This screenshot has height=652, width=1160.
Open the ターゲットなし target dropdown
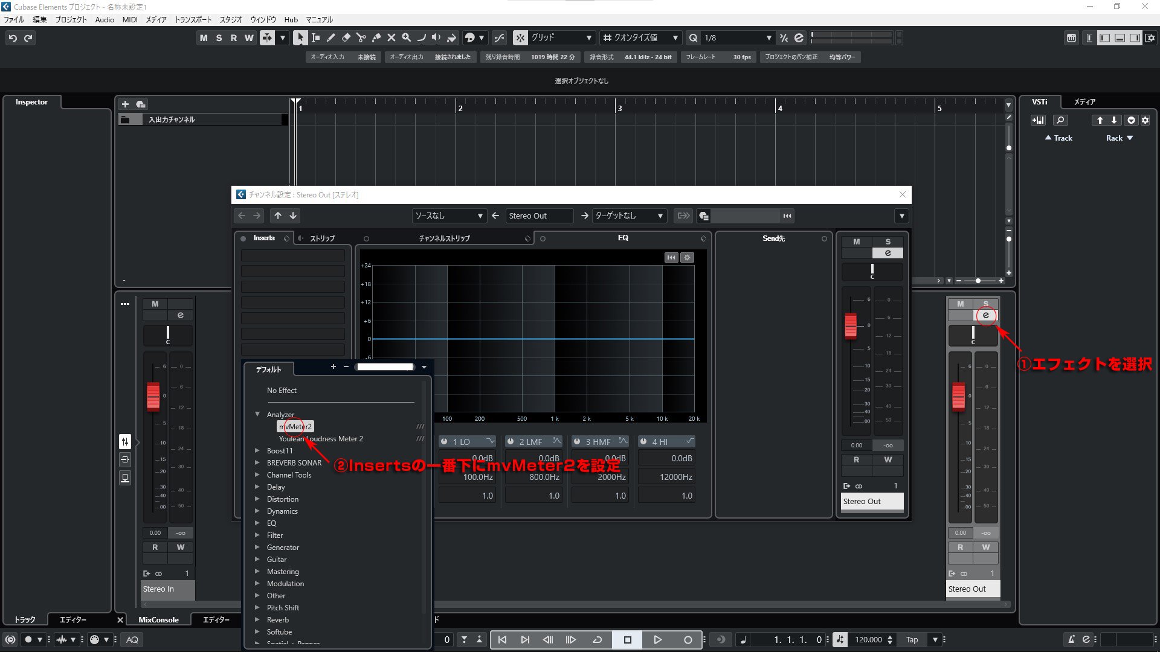click(628, 216)
